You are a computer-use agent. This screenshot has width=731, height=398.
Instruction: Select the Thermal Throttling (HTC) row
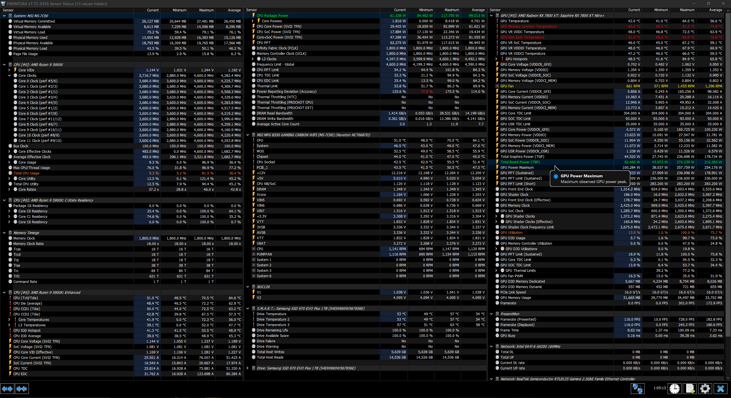[365, 97]
